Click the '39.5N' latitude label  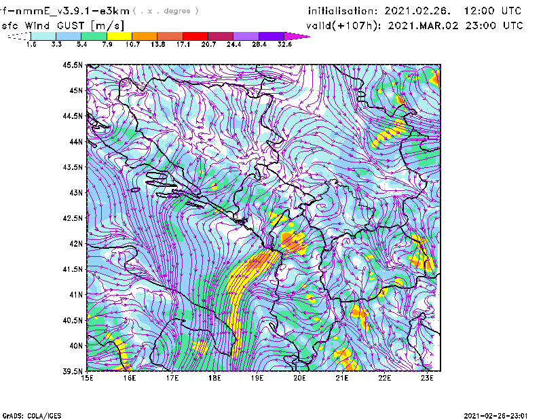pos(73,372)
